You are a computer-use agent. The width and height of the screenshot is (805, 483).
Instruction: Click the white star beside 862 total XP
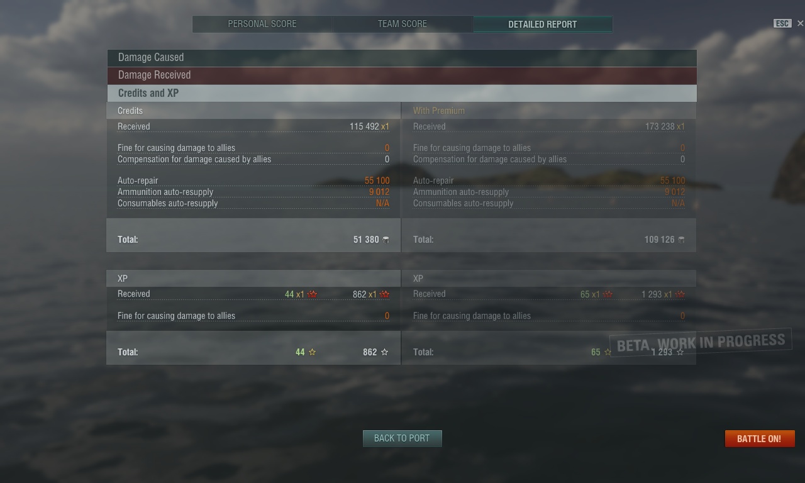[x=385, y=352]
